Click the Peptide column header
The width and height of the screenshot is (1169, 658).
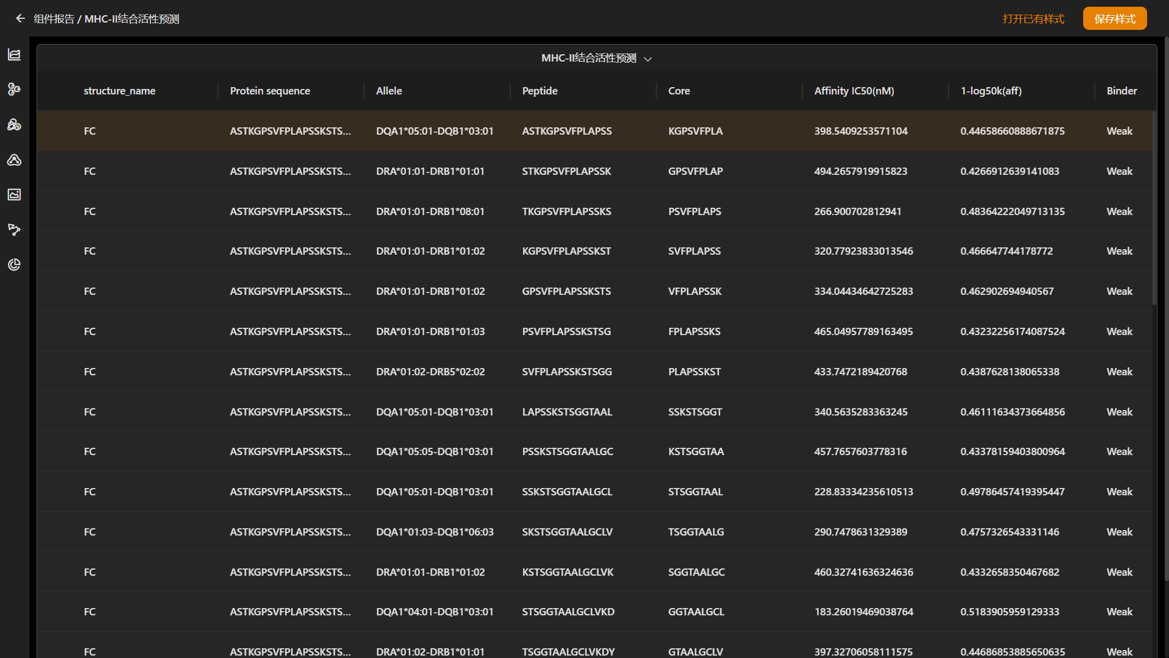(539, 91)
